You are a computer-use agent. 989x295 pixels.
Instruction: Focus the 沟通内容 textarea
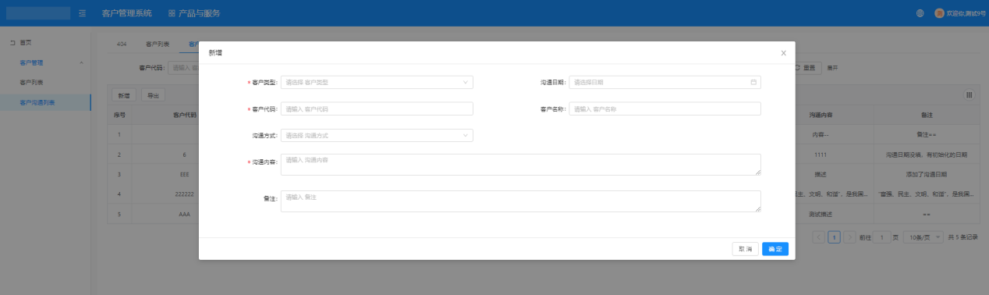521,164
